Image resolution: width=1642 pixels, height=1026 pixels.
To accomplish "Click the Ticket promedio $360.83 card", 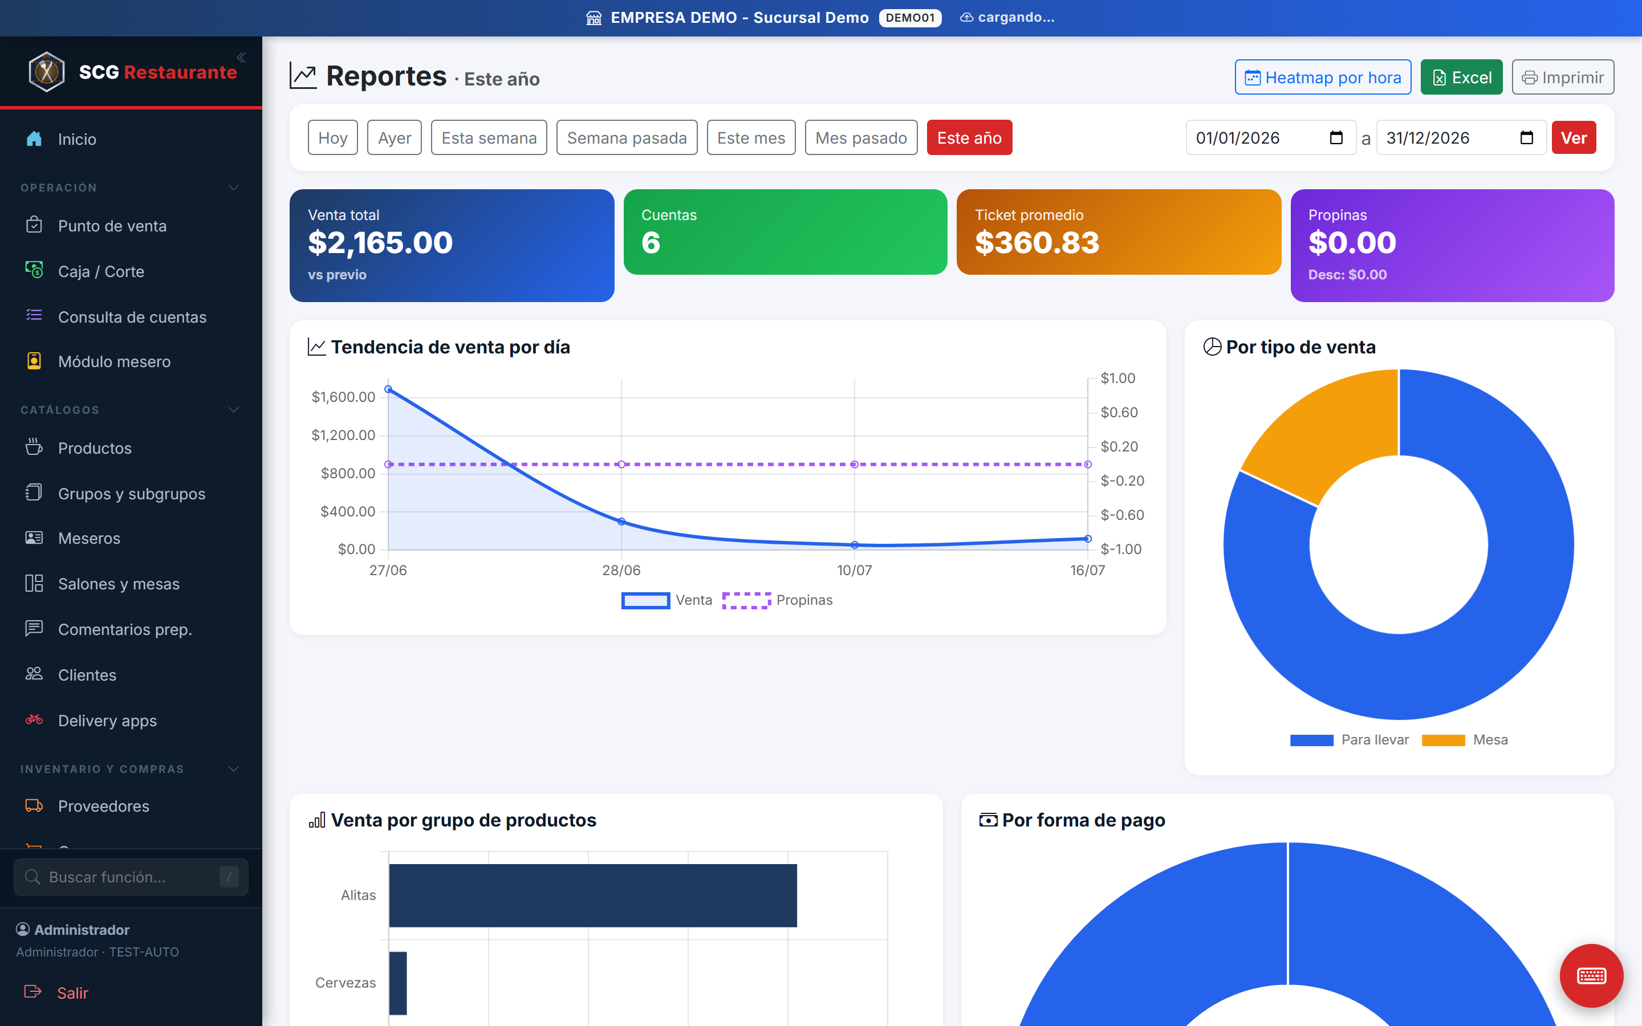I will [1118, 231].
